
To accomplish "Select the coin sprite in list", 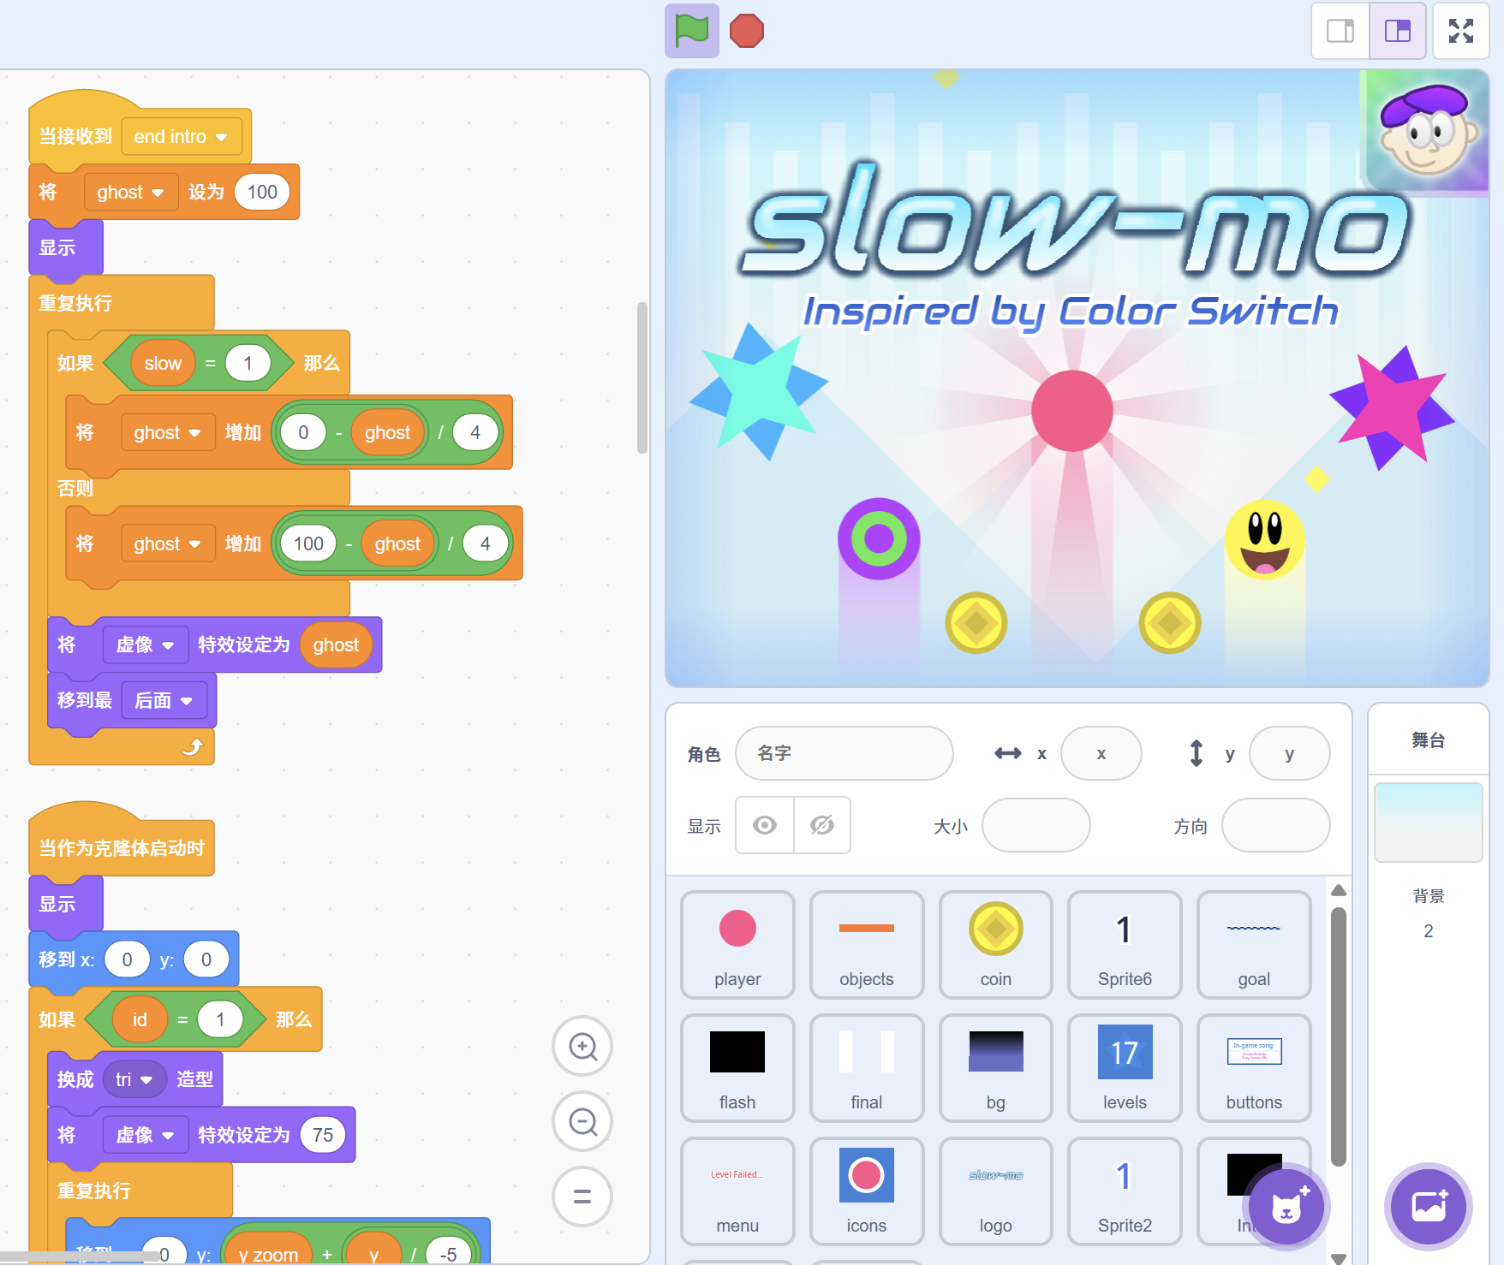I will (x=995, y=944).
